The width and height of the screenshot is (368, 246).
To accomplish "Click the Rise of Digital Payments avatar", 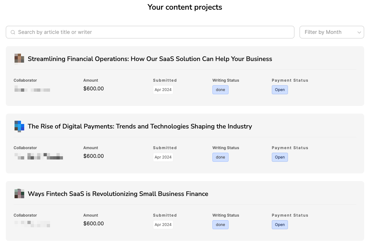I will (19, 126).
